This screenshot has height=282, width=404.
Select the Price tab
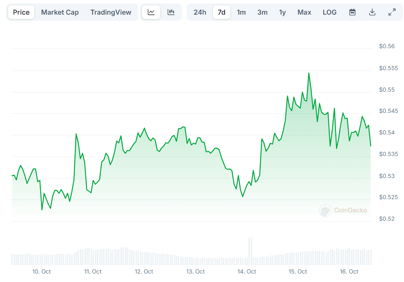click(21, 12)
